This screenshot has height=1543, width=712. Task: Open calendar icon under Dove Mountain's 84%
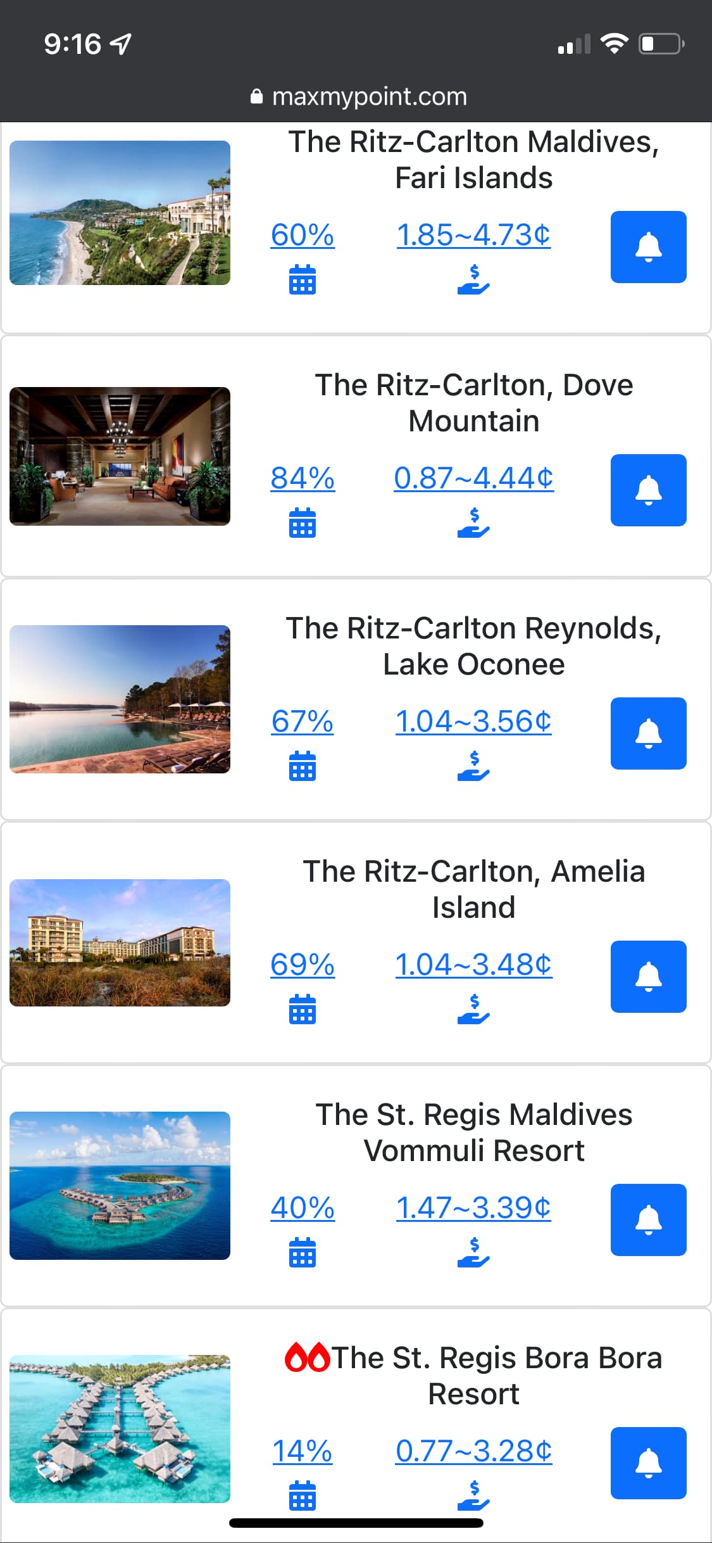click(303, 523)
